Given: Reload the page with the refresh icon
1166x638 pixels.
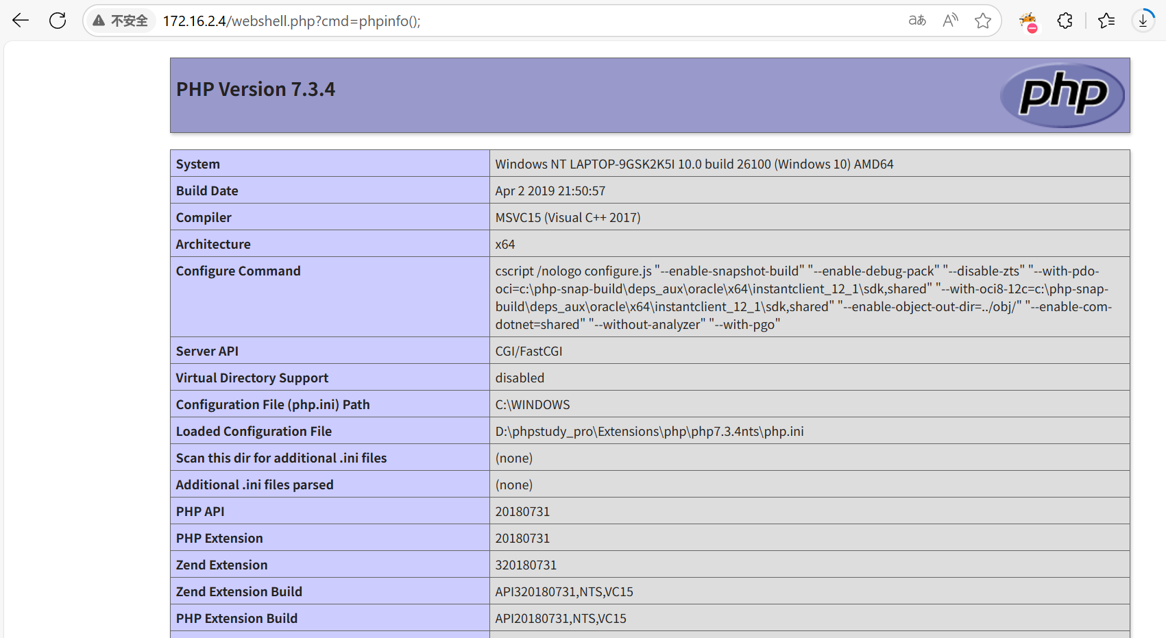Looking at the screenshot, I should [58, 21].
